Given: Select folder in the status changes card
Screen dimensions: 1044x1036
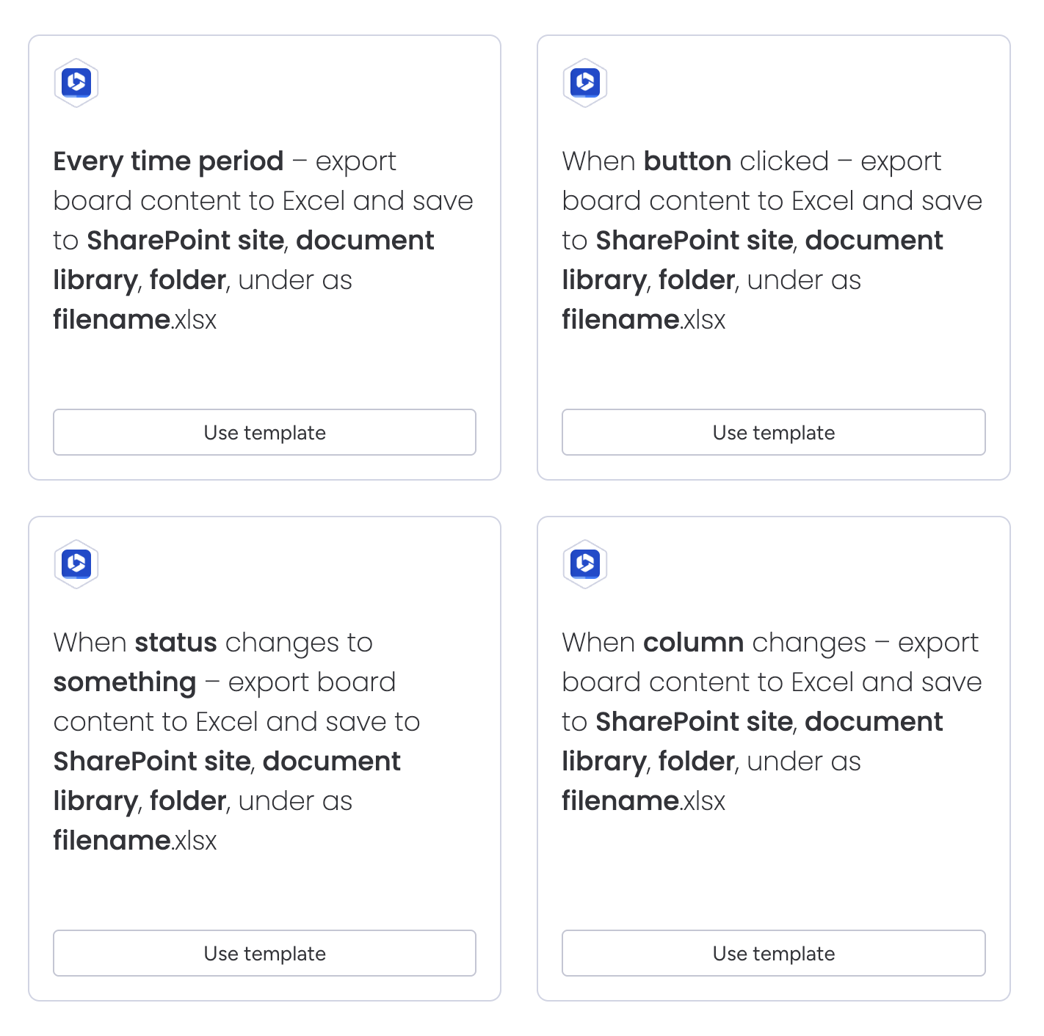Looking at the screenshot, I should [x=187, y=802].
